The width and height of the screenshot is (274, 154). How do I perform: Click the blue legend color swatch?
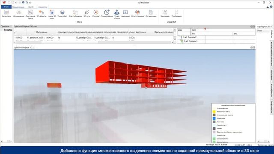tap(214, 118)
